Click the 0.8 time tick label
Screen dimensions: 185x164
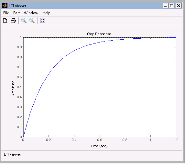(x=125, y=140)
